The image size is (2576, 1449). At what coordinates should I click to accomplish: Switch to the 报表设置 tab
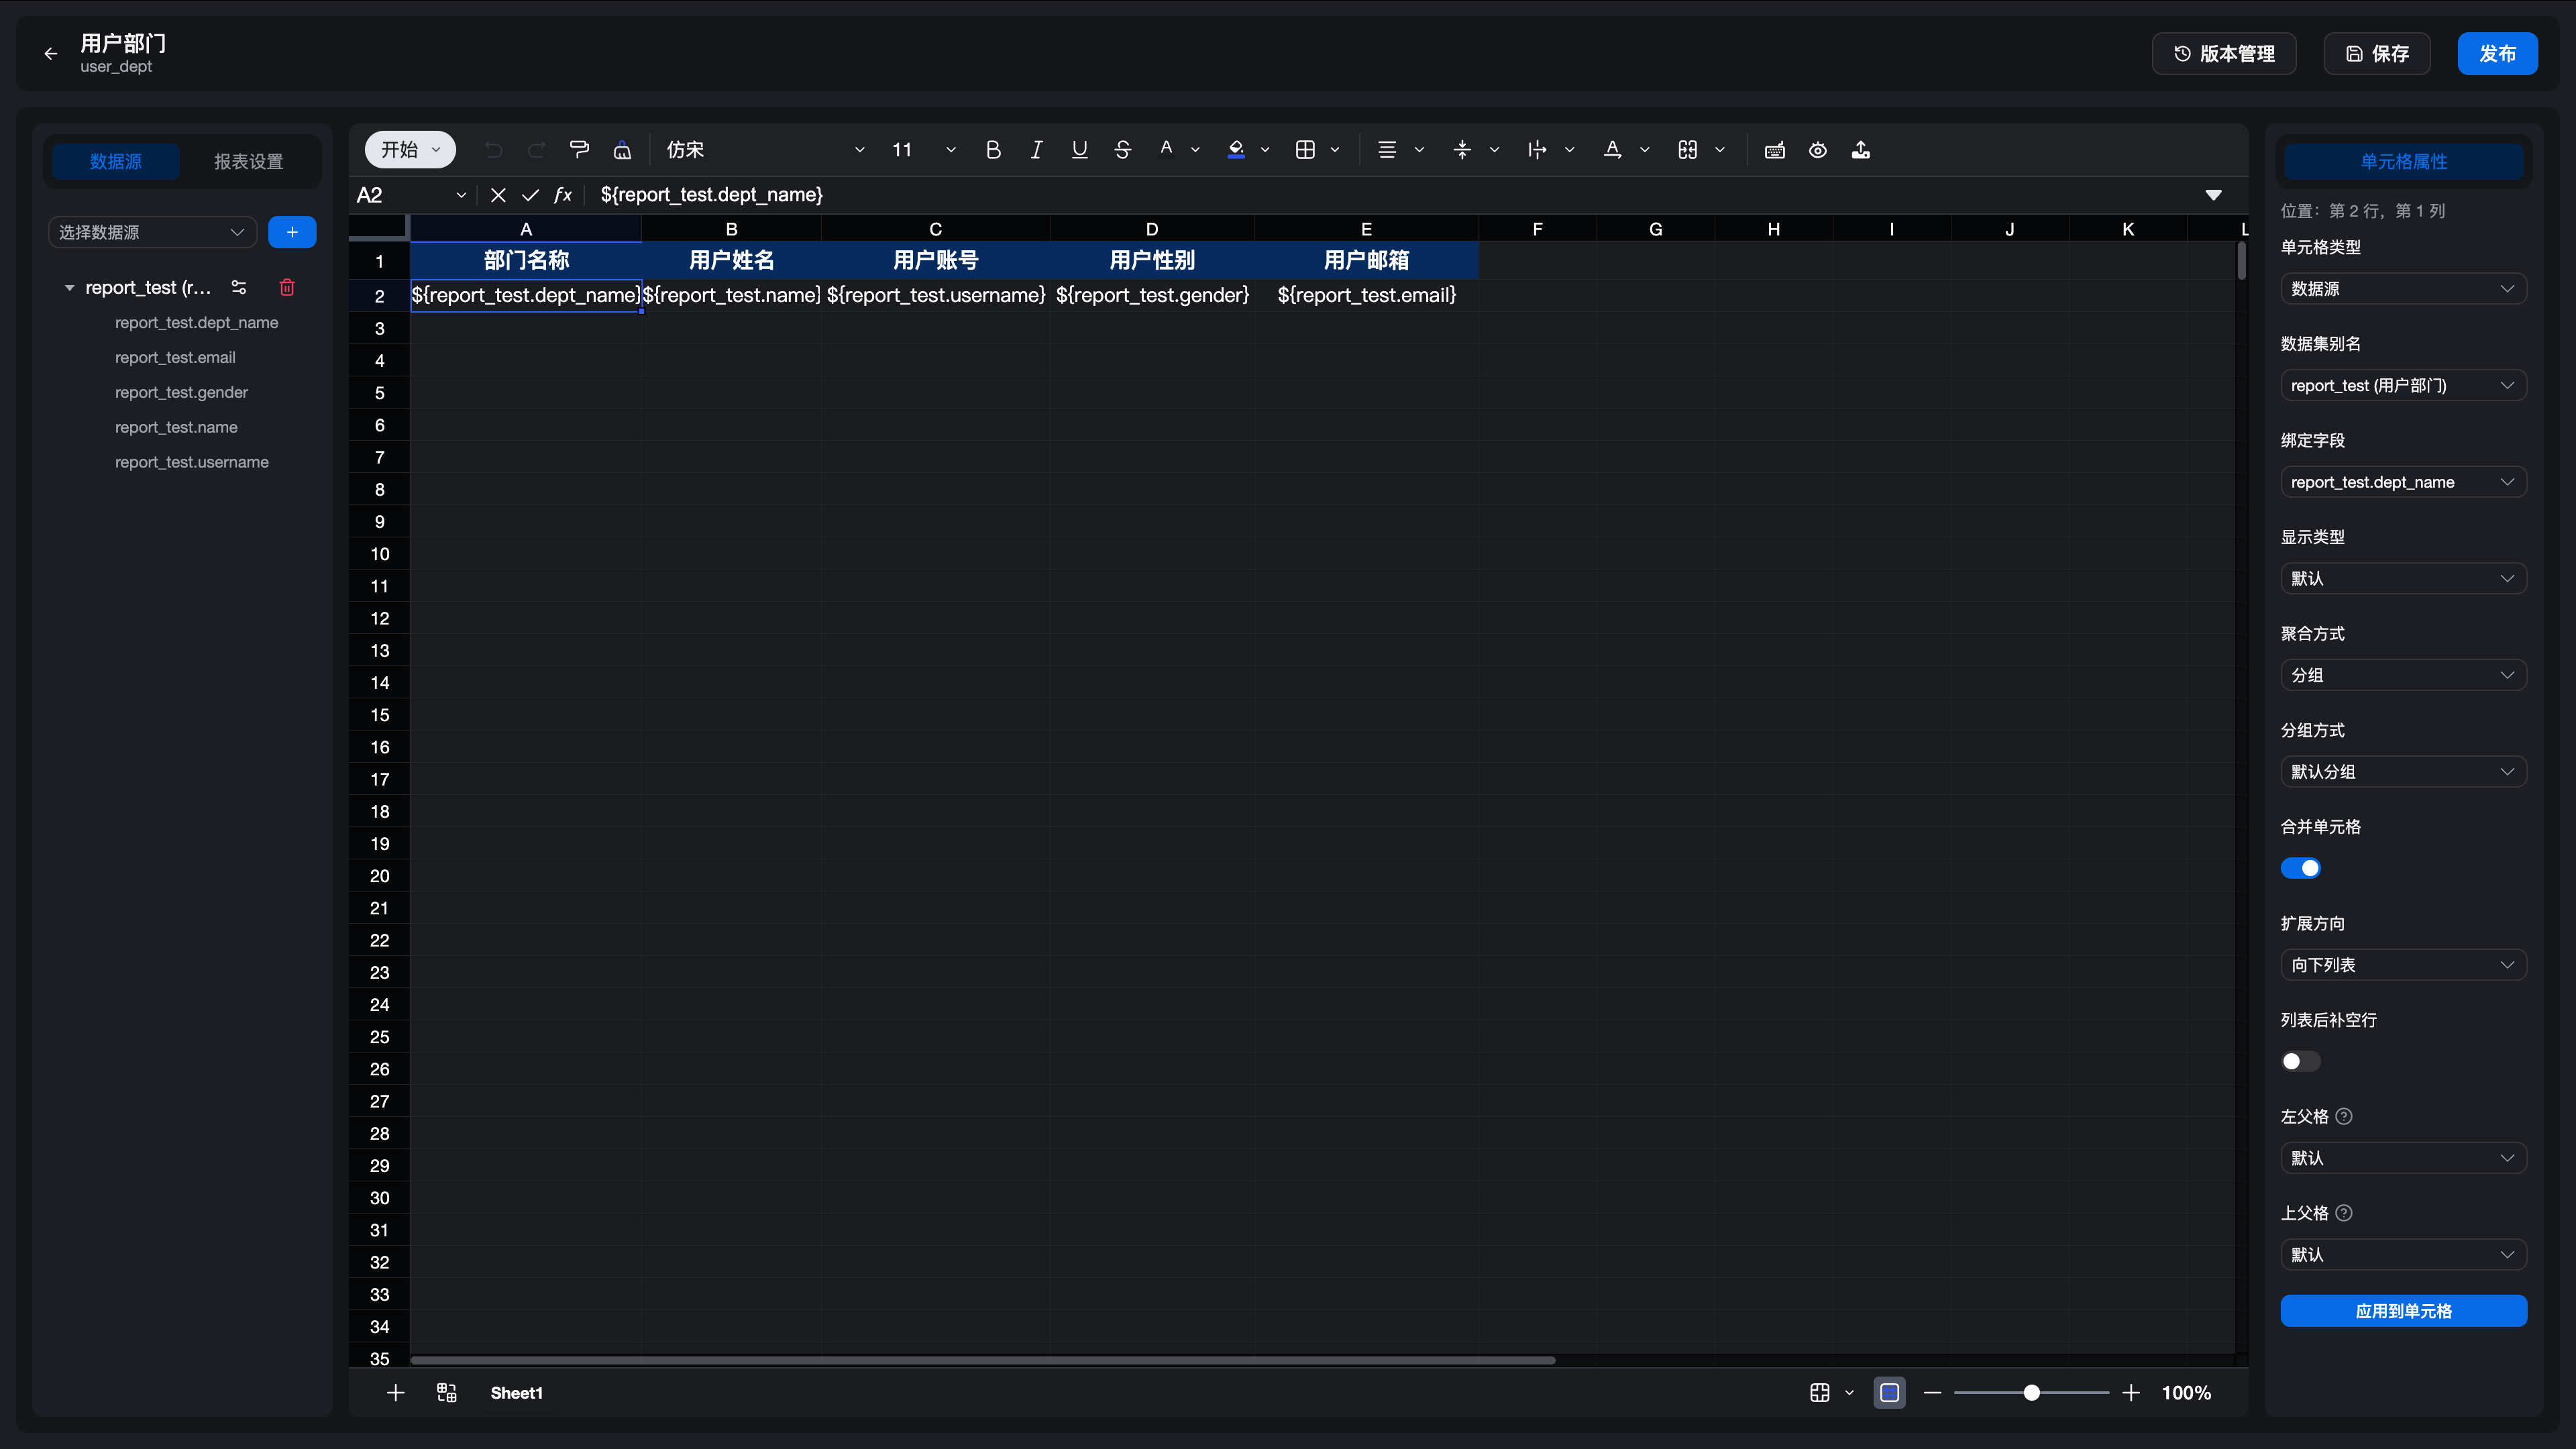249,161
